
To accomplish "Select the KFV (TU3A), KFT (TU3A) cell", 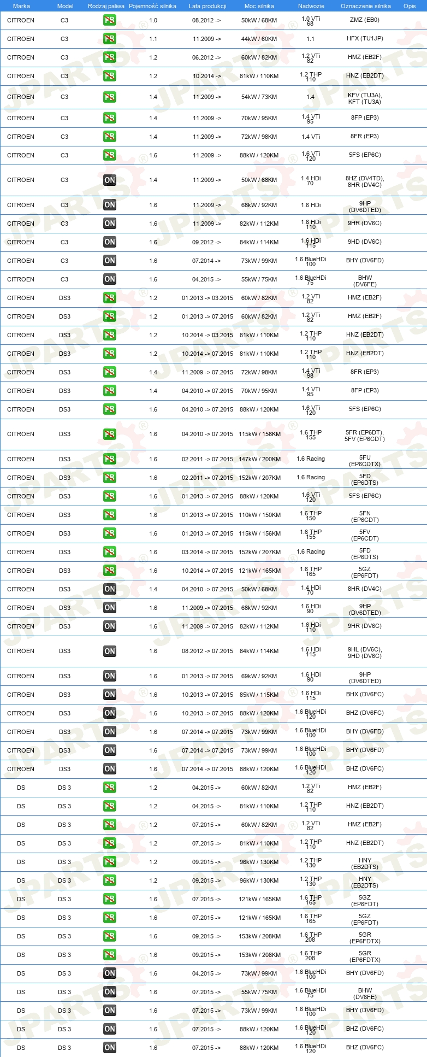I will (x=365, y=98).
